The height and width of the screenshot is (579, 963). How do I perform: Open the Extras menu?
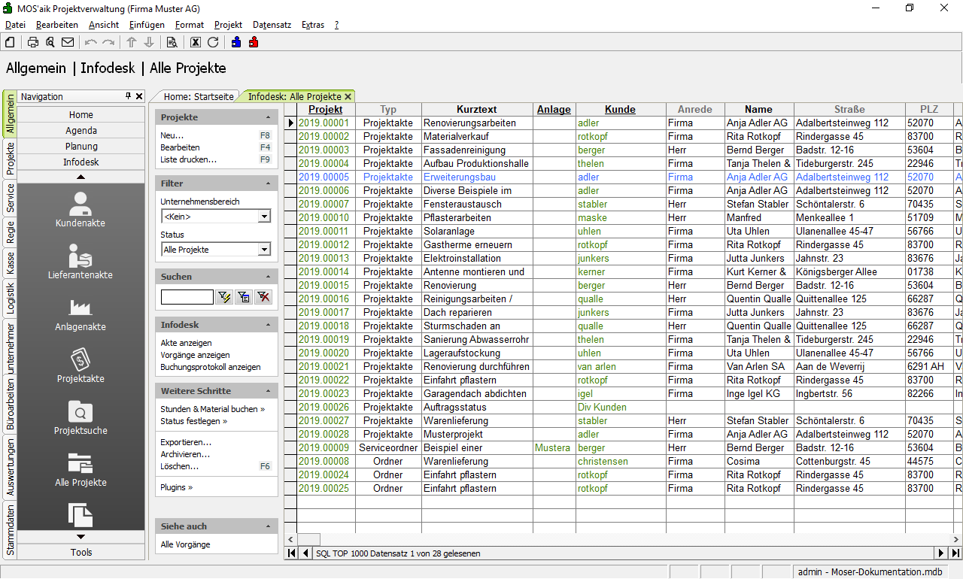tap(313, 25)
